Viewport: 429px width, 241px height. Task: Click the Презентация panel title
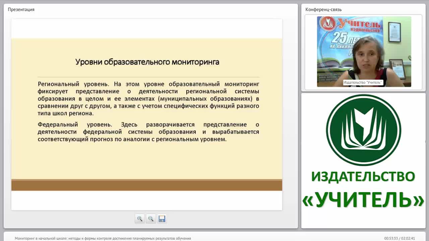click(x=21, y=9)
